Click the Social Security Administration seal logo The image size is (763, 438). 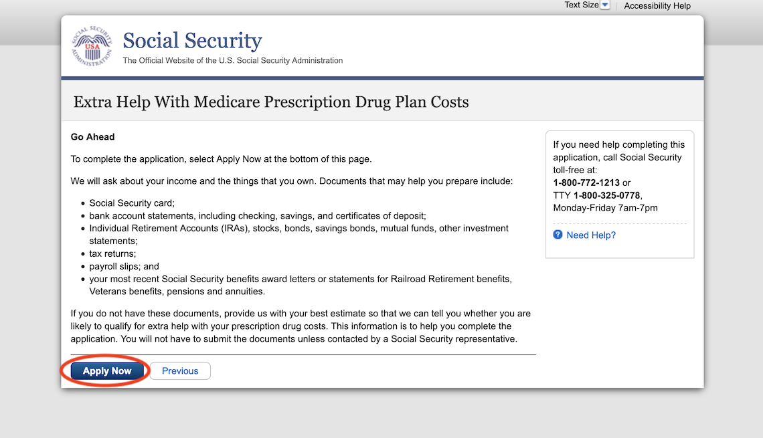tap(91, 45)
